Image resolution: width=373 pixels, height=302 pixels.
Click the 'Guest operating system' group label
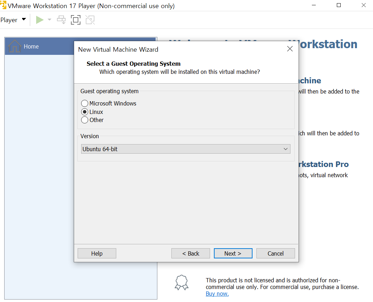tap(110, 91)
